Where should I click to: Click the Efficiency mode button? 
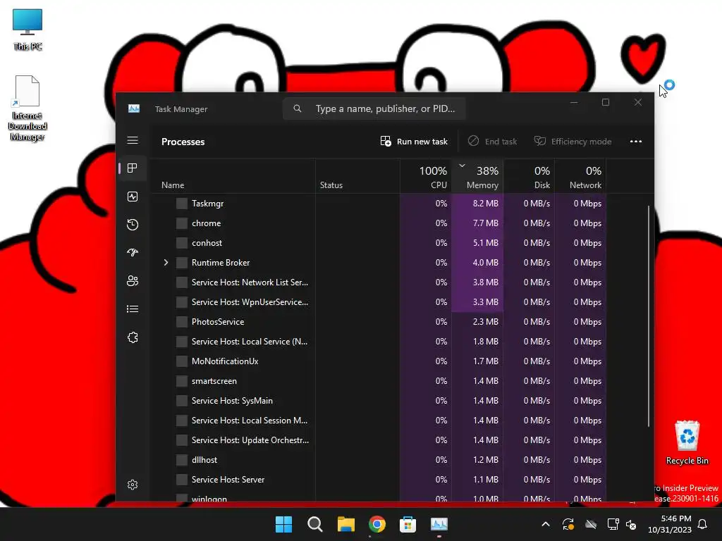pyautogui.click(x=573, y=141)
